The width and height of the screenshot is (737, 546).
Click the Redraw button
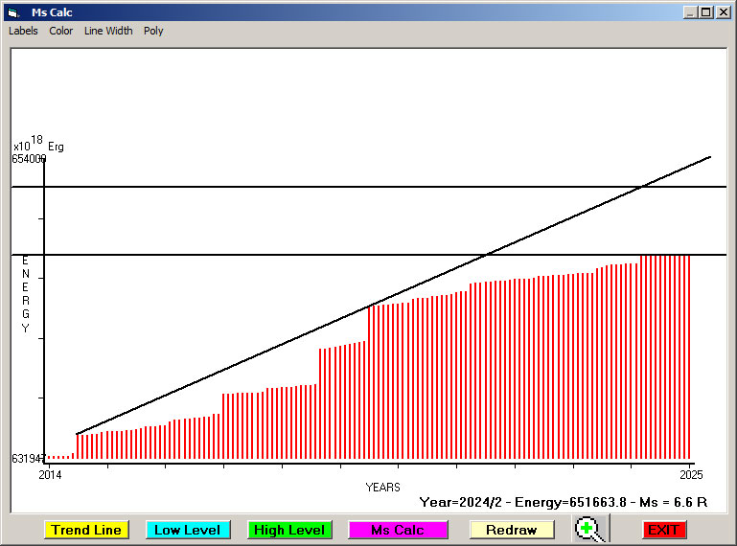click(511, 530)
